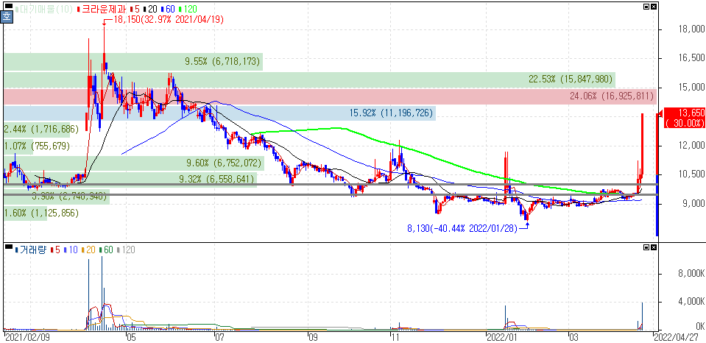The width and height of the screenshot is (706, 343).
Task: Click the blue 호 button beside the chart
Action: point(7,18)
